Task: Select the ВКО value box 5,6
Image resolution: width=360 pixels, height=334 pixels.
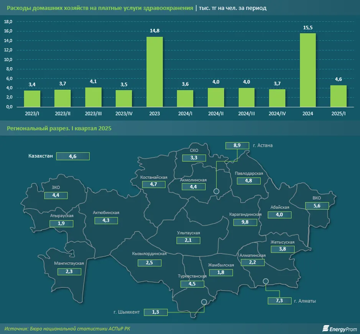Action: coord(317,206)
